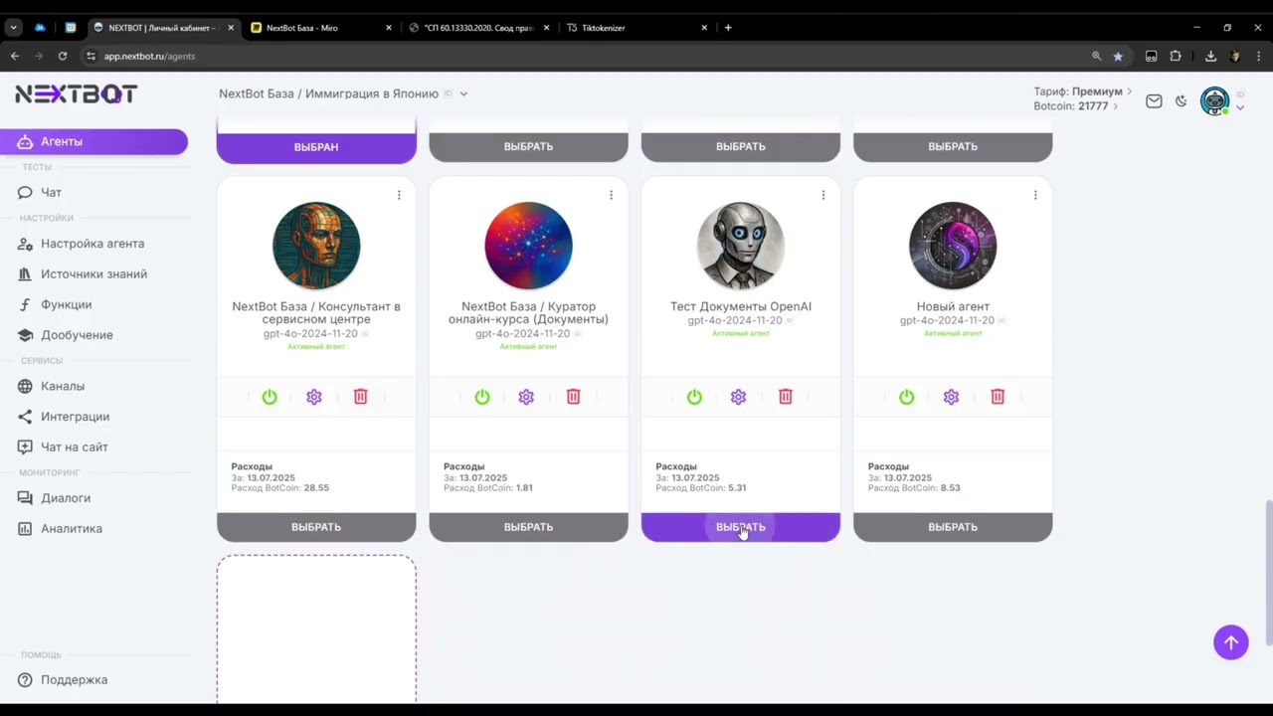Open the Агенты sidebar section
The image size is (1273, 716).
pos(93,141)
